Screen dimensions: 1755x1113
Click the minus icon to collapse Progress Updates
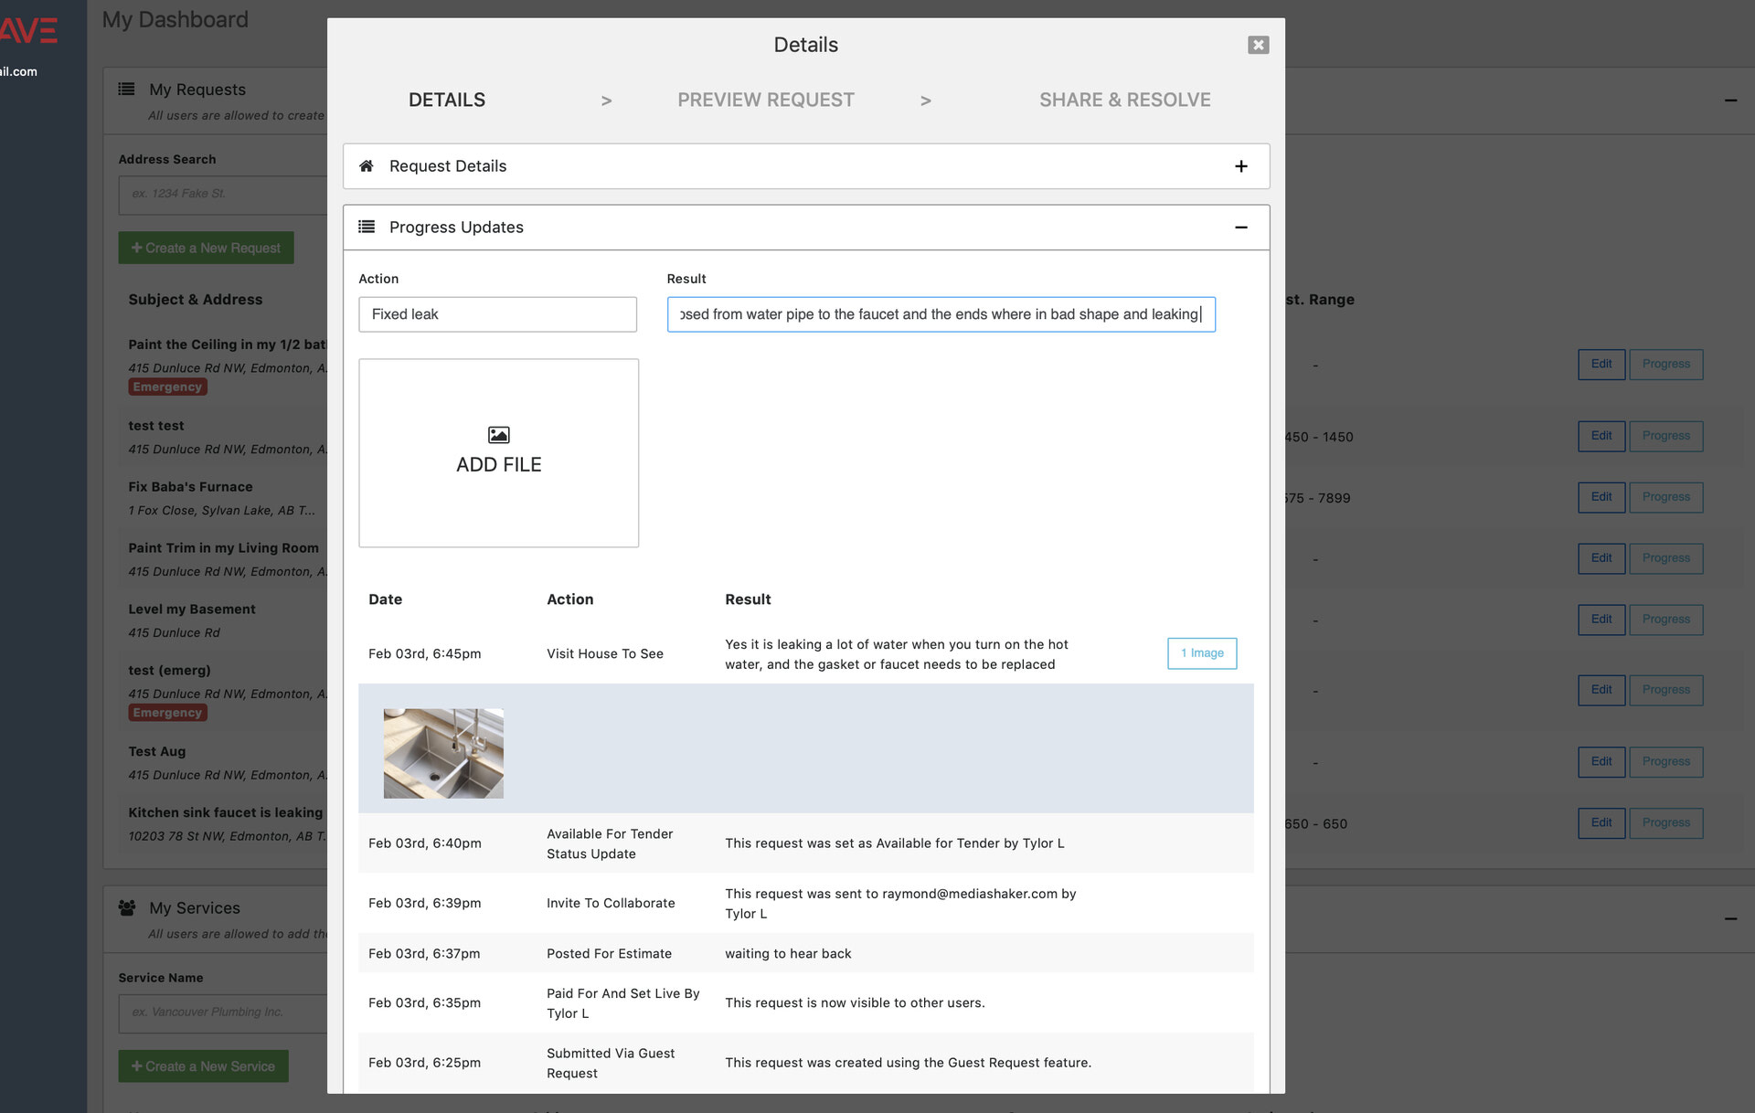point(1239,228)
